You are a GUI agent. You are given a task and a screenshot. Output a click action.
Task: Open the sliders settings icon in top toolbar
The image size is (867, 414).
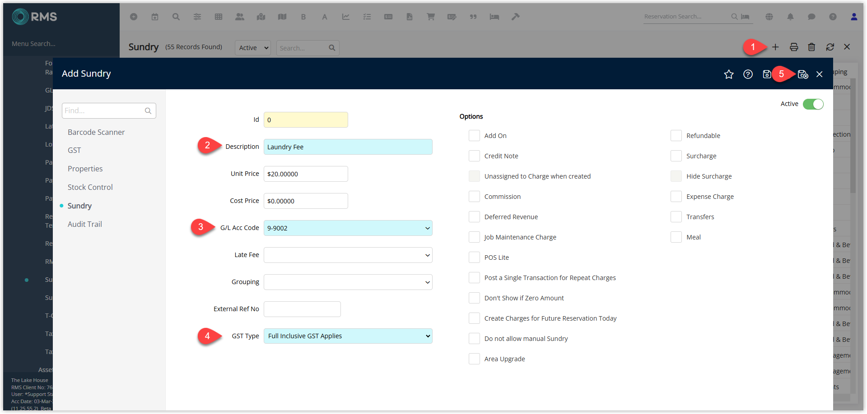pyautogui.click(x=197, y=17)
